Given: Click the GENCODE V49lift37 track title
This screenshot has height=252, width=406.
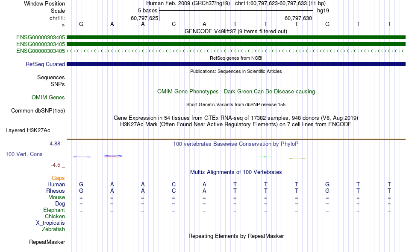Looking at the screenshot, I should coord(235,31).
